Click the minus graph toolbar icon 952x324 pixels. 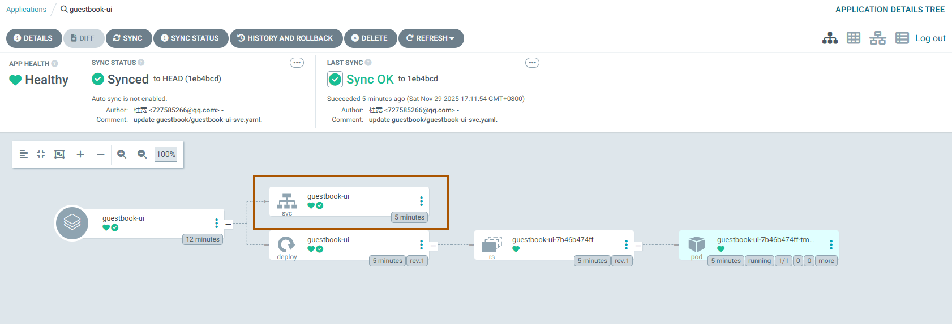101,154
